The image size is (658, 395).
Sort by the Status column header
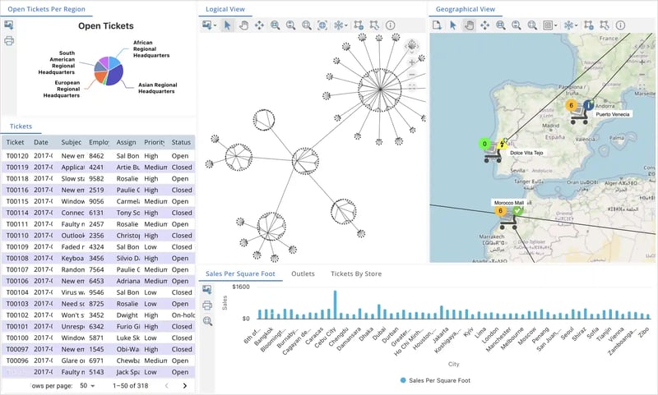coord(181,142)
